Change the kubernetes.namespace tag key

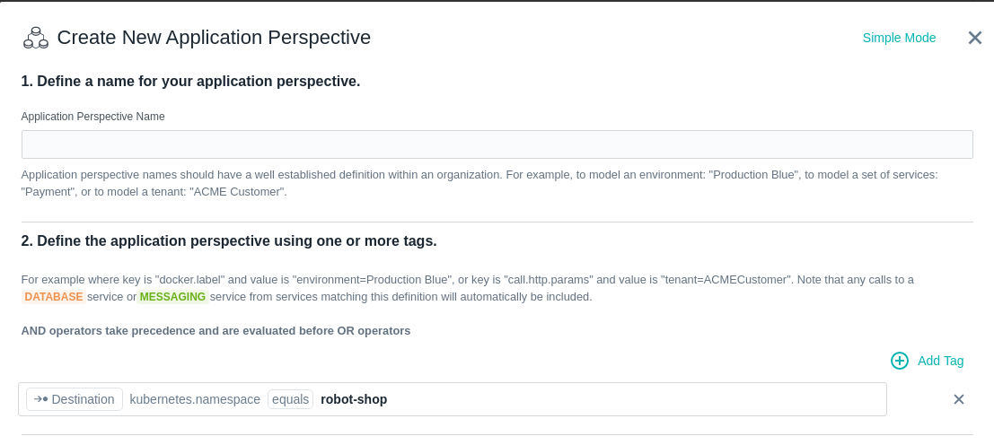coord(195,399)
